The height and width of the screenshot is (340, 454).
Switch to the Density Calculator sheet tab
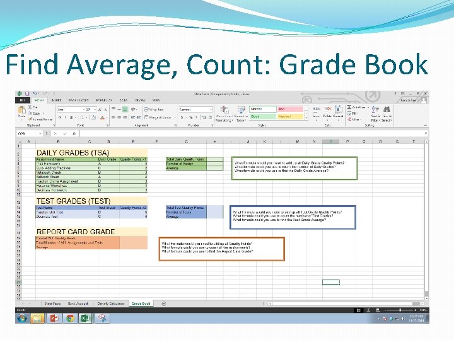[110, 303]
